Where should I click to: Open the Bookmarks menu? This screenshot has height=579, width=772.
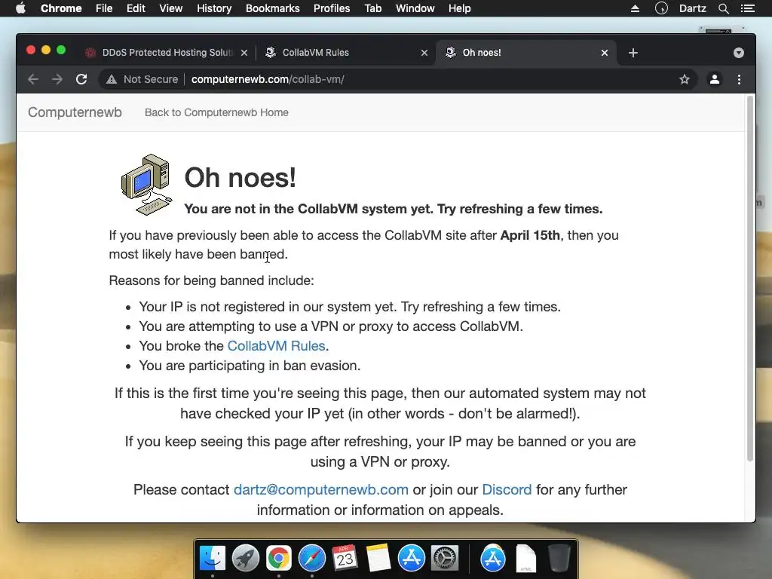pos(272,8)
